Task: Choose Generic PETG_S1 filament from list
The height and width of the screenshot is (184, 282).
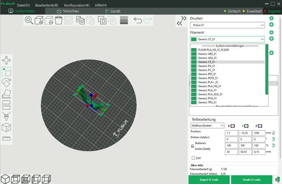Action: click(207, 78)
